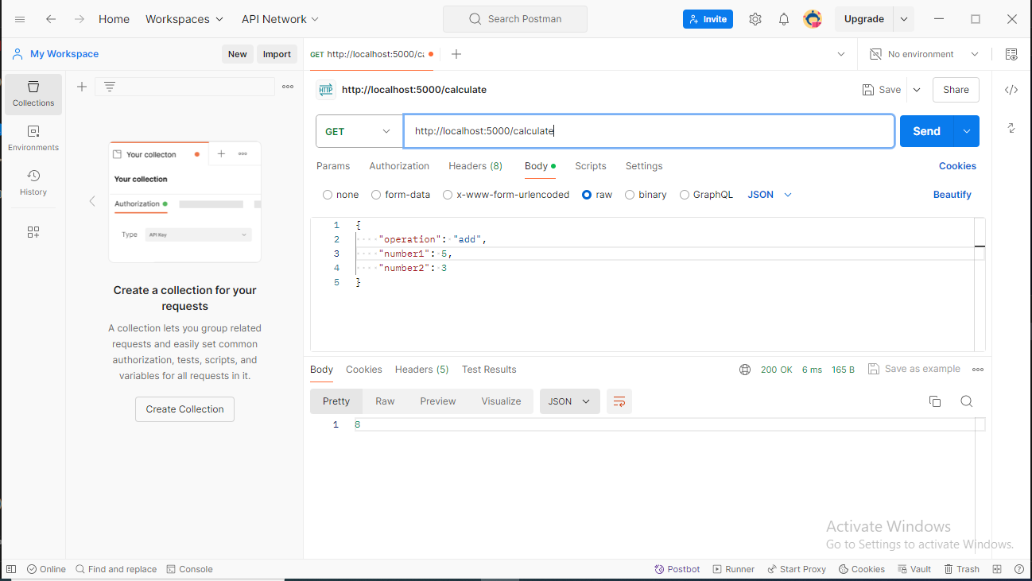
Task: Search the response with magnifier icon
Action: pyautogui.click(x=967, y=401)
